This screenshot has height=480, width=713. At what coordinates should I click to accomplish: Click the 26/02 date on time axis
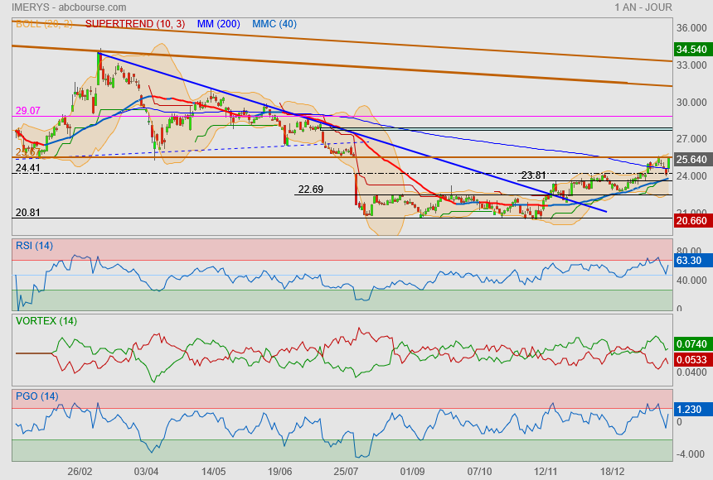pos(80,471)
